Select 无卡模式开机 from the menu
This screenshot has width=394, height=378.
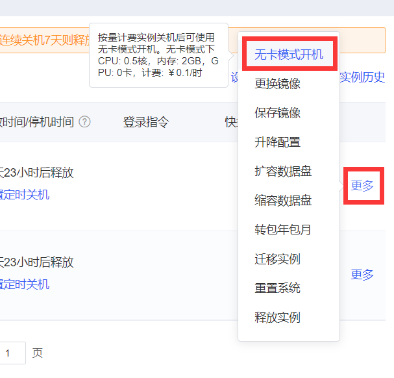289,55
